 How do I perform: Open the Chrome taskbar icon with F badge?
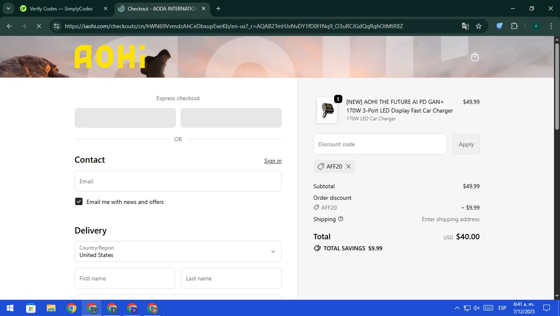112,308
